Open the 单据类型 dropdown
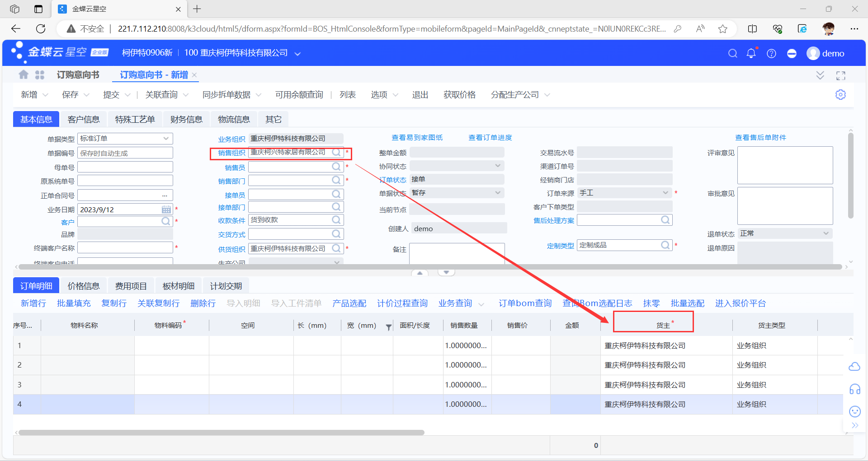Image resolution: width=868 pixels, height=461 pixels. tap(166, 139)
